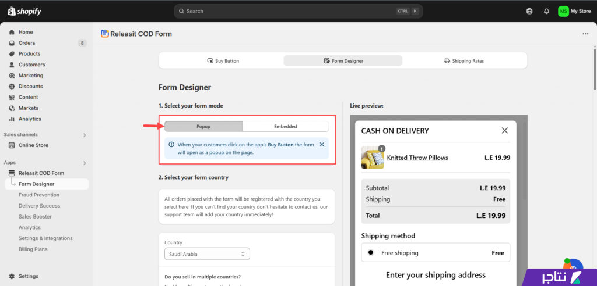Screen dimensions: 597x286
Task: Click the Products tag icon
Action: click(12, 54)
